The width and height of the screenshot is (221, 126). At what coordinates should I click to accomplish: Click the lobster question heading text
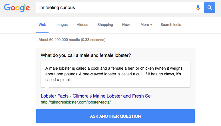click(86, 55)
